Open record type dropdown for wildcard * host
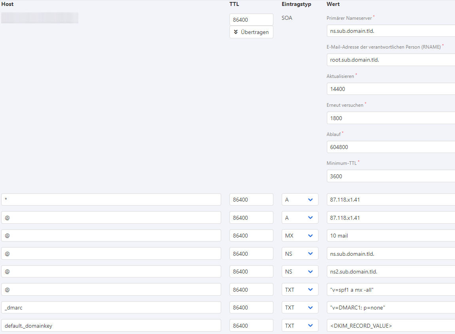The image size is (455, 334). point(300,200)
